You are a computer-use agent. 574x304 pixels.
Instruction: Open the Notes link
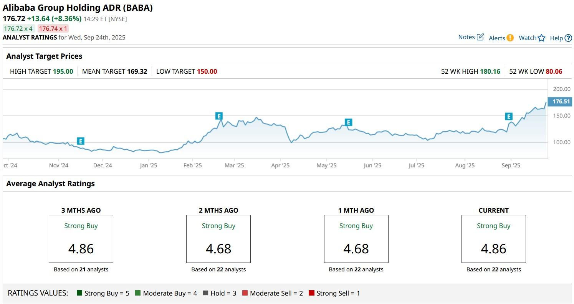[x=466, y=37]
